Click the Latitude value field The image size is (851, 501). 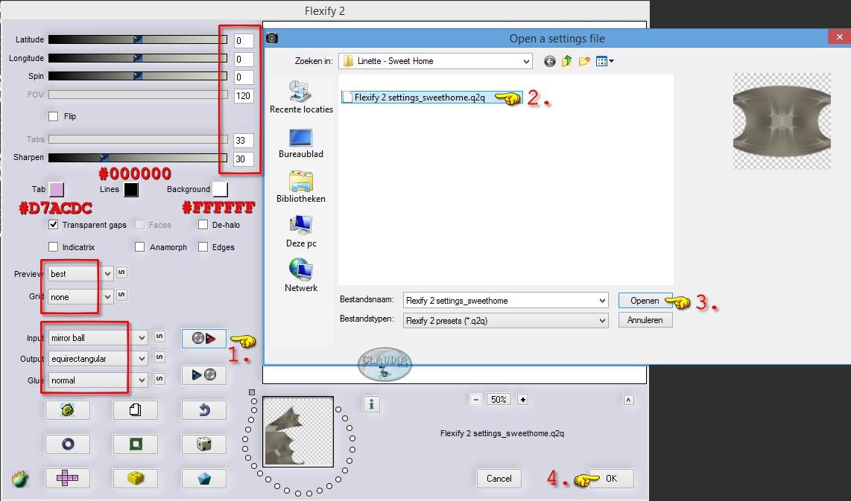pos(244,41)
